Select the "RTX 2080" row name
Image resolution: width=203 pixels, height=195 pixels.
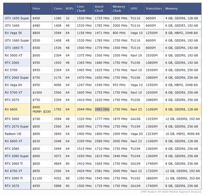tap(12, 148)
